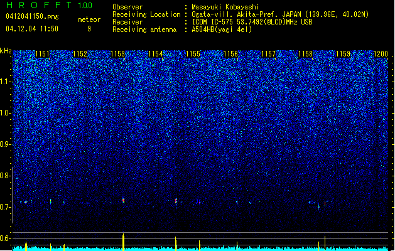Click the 1151 time axis label
The image size is (395, 251).
click(x=42, y=54)
